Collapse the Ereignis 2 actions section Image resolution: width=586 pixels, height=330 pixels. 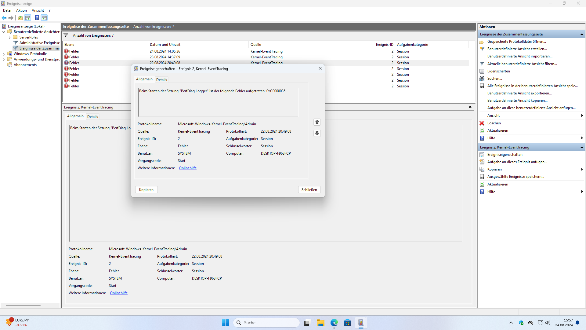tap(582, 147)
